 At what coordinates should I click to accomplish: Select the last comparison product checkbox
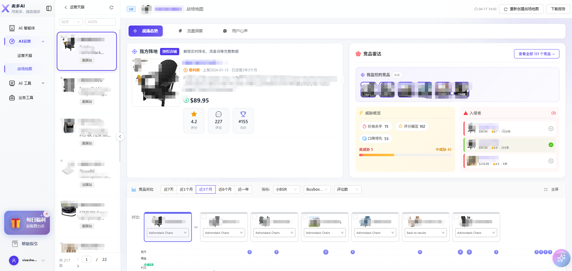[x=457, y=216]
